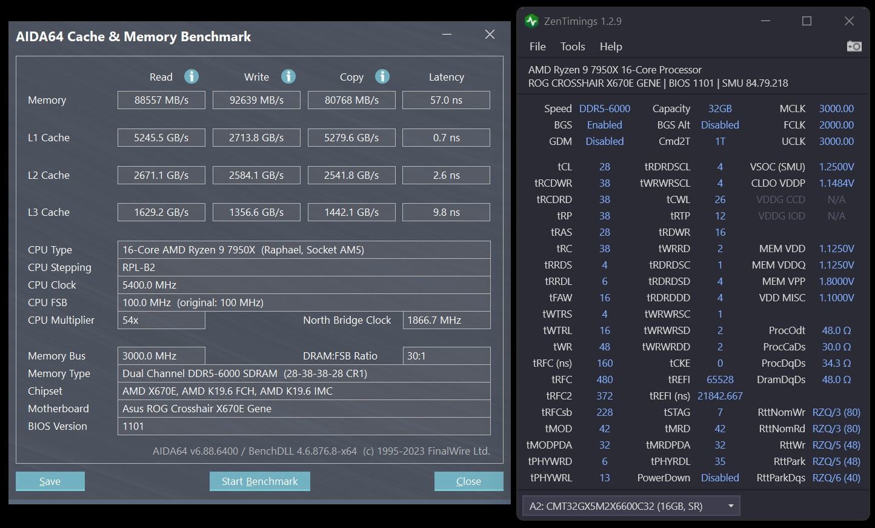The width and height of the screenshot is (875, 528).
Task: Click L3 Cache Read value 1629.2 GB/s
Action: [161, 212]
